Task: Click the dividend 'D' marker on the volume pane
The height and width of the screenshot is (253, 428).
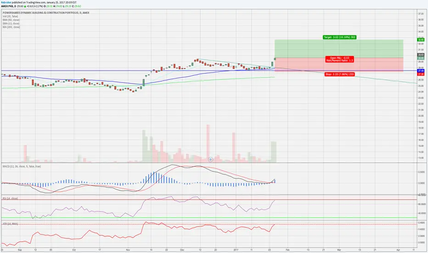Action: click(x=210, y=159)
